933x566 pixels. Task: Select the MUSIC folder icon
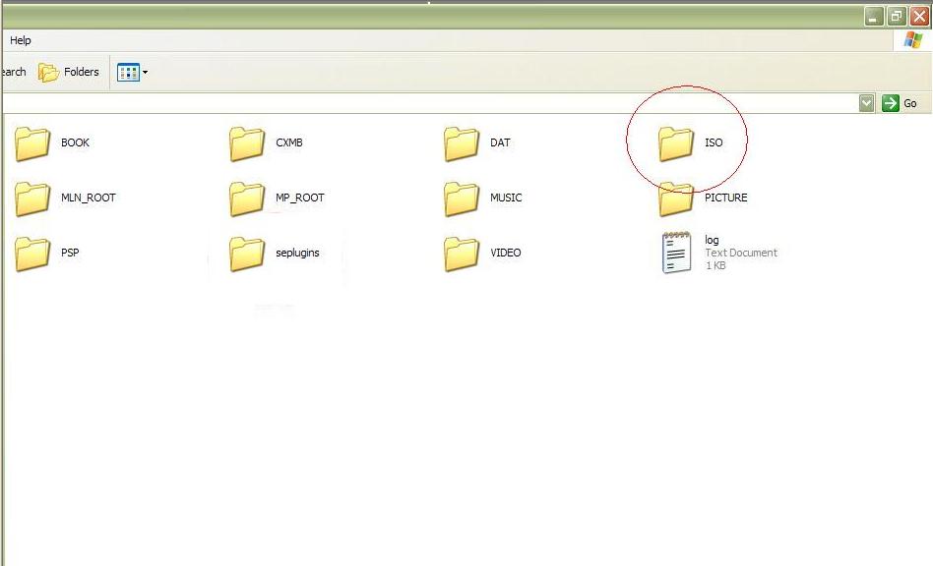(x=462, y=198)
